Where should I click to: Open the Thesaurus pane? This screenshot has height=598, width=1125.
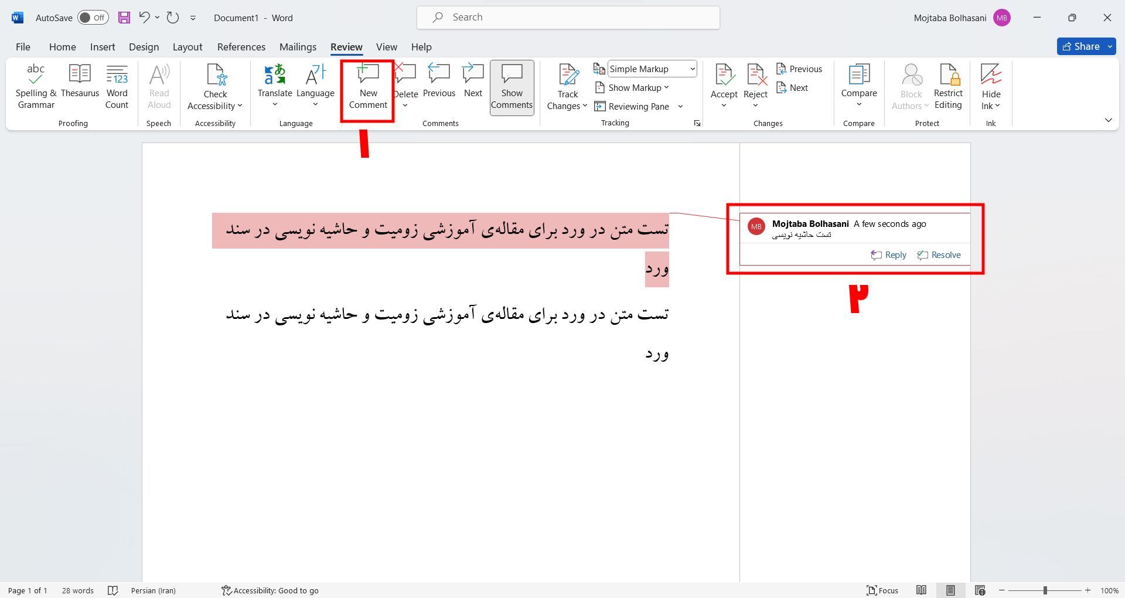[80, 86]
